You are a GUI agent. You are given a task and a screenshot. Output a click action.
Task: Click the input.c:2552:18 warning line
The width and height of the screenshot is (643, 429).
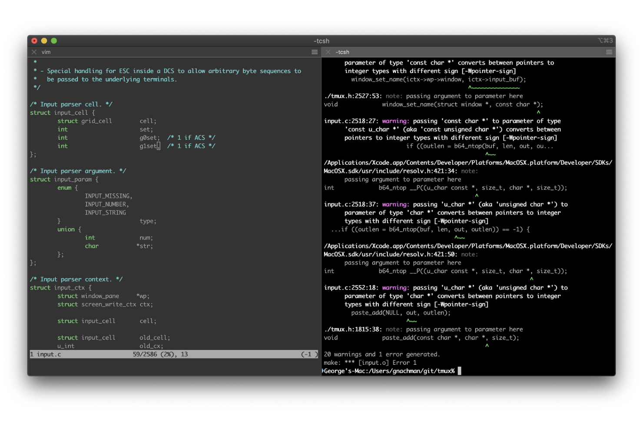[352, 287]
